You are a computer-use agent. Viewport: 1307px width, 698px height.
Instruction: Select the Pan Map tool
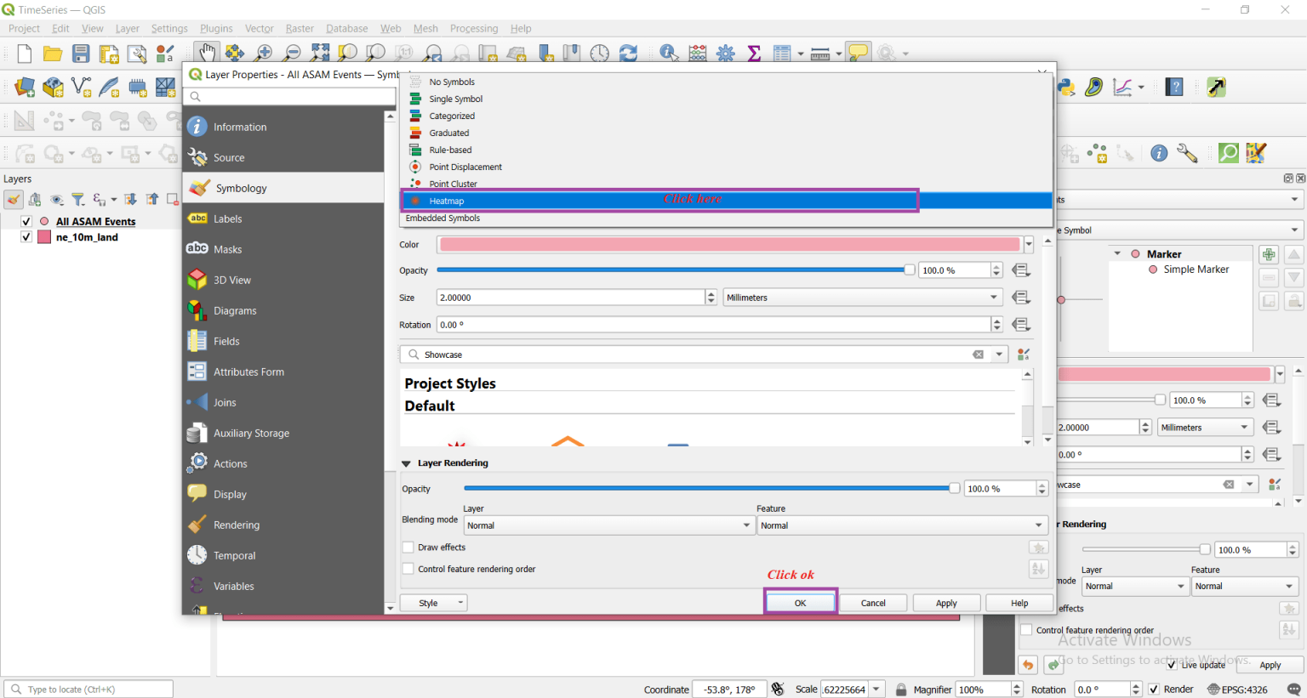pyautogui.click(x=207, y=53)
